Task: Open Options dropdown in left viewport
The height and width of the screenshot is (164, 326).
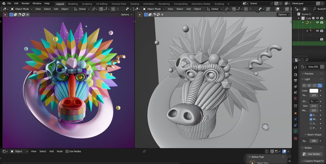Action: coord(126,15)
